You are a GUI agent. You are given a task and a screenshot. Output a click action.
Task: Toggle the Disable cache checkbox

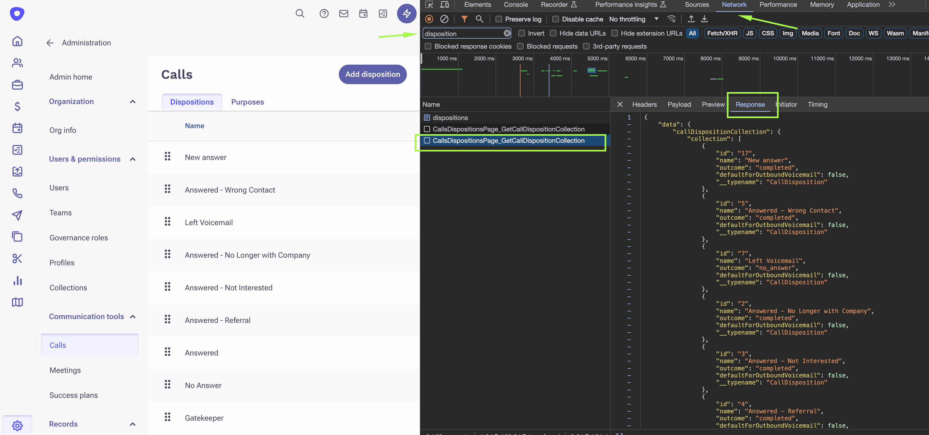tap(556, 19)
